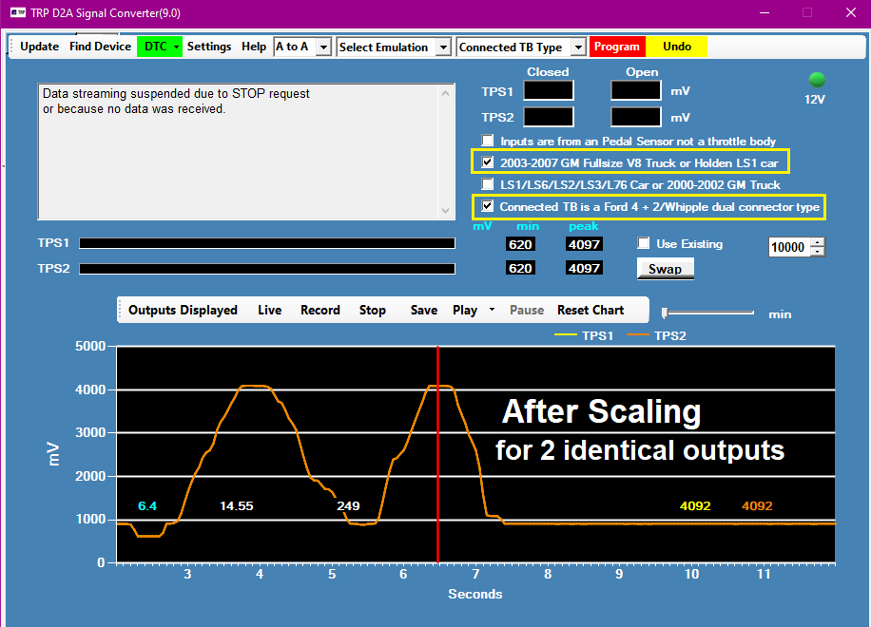Close the TRP D2A Signal Converter window
Image resolution: width=871 pixels, height=627 pixels.
[850, 12]
